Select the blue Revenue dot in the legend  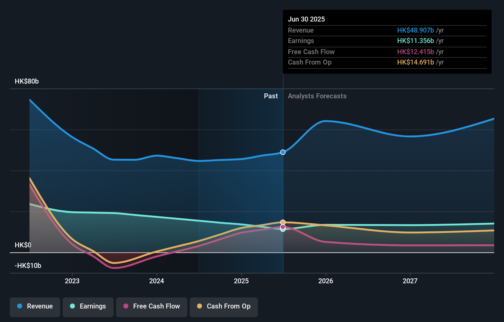coord(20,306)
